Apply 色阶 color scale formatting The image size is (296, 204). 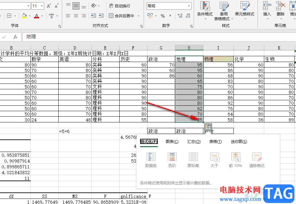click(x=172, y=160)
